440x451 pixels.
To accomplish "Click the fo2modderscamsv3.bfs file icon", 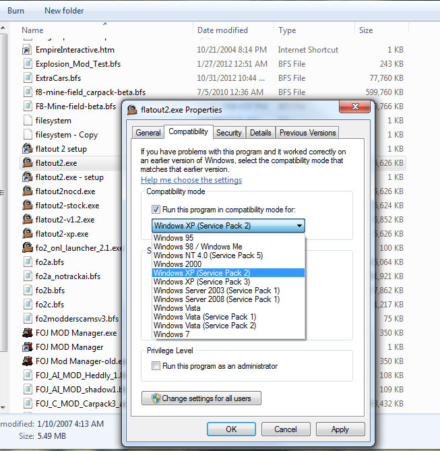I will 28,318.
